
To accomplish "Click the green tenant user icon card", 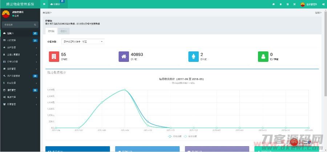I will pos(263,56).
